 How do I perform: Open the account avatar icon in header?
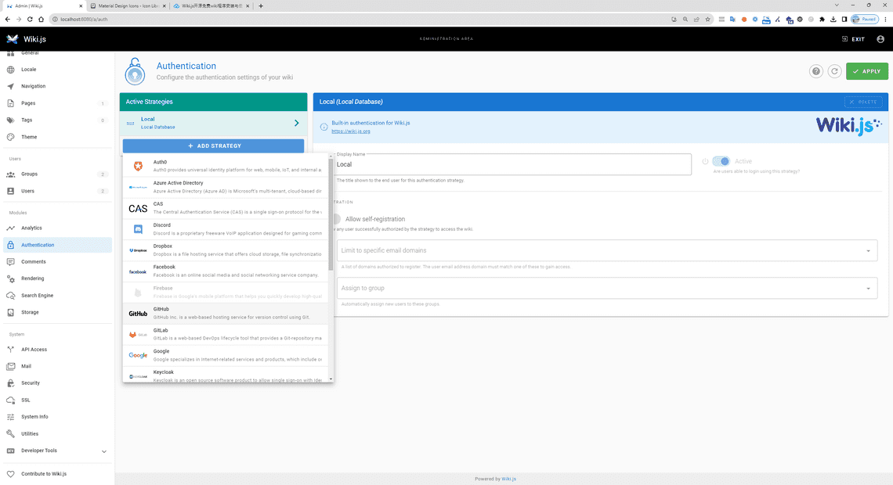(x=880, y=39)
